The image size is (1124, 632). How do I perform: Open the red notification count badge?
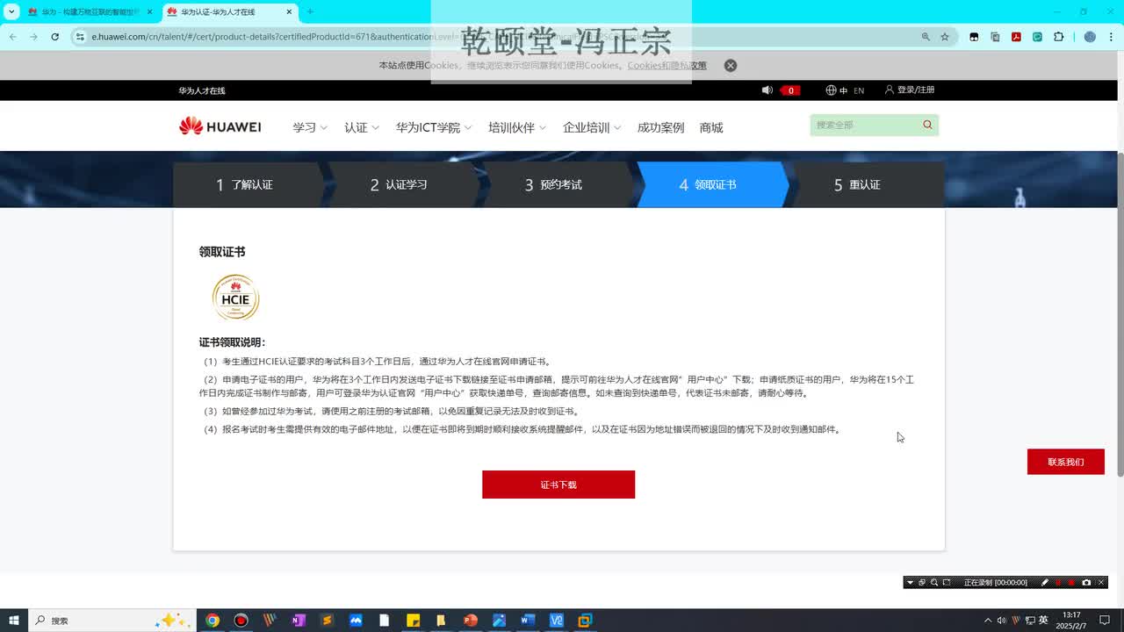pyautogui.click(x=790, y=90)
